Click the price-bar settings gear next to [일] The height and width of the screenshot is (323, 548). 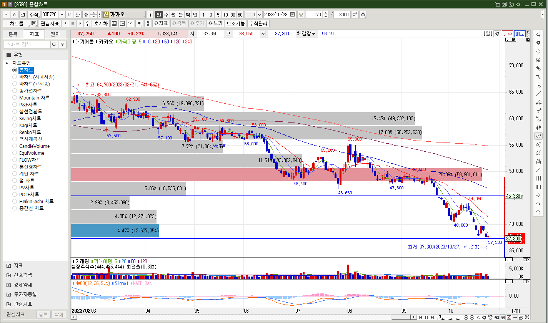(497, 34)
